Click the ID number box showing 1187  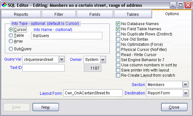[93, 68]
